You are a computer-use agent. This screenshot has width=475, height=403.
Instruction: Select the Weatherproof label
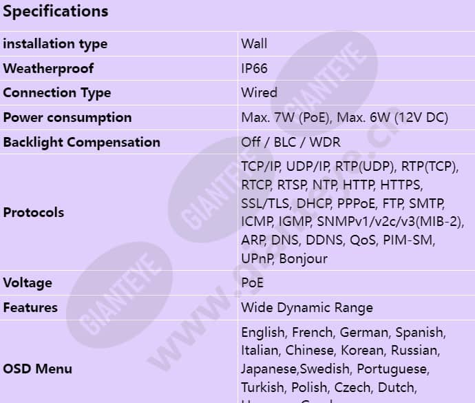(x=48, y=68)
